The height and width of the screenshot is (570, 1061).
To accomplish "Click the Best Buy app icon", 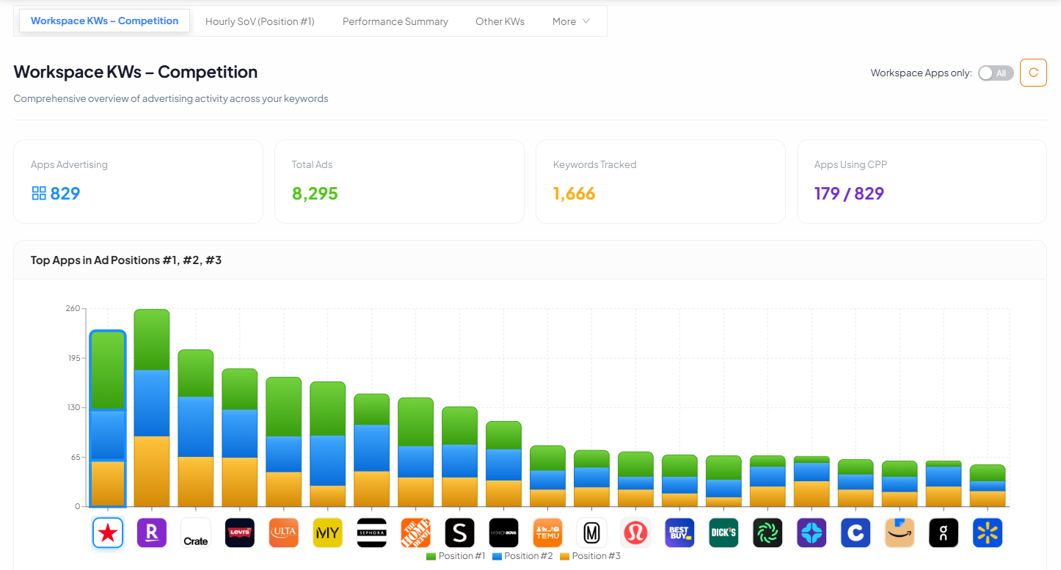I will [679, 533].
